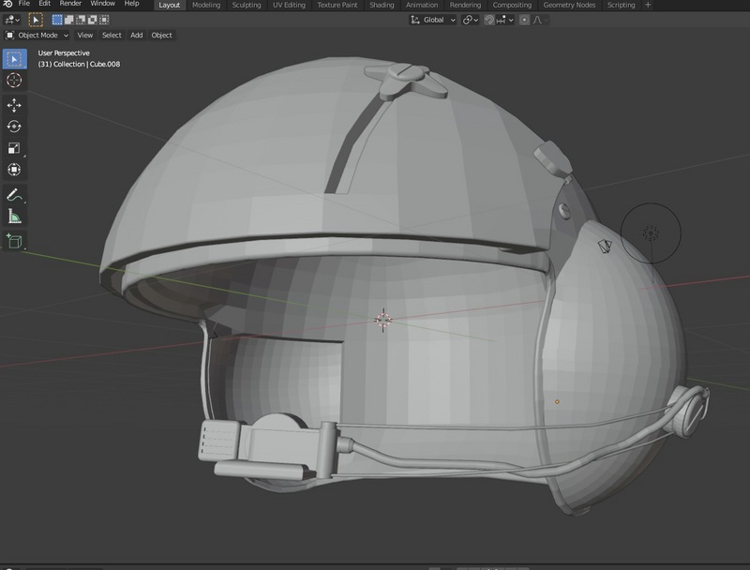Open the Global transform orientation dropdown
The height and width of the screenshot is (570, 750).
(x=433, y=20)
